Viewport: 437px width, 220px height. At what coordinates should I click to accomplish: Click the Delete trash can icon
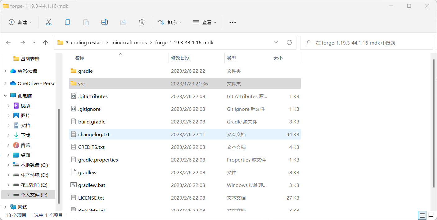click(142, 22)
